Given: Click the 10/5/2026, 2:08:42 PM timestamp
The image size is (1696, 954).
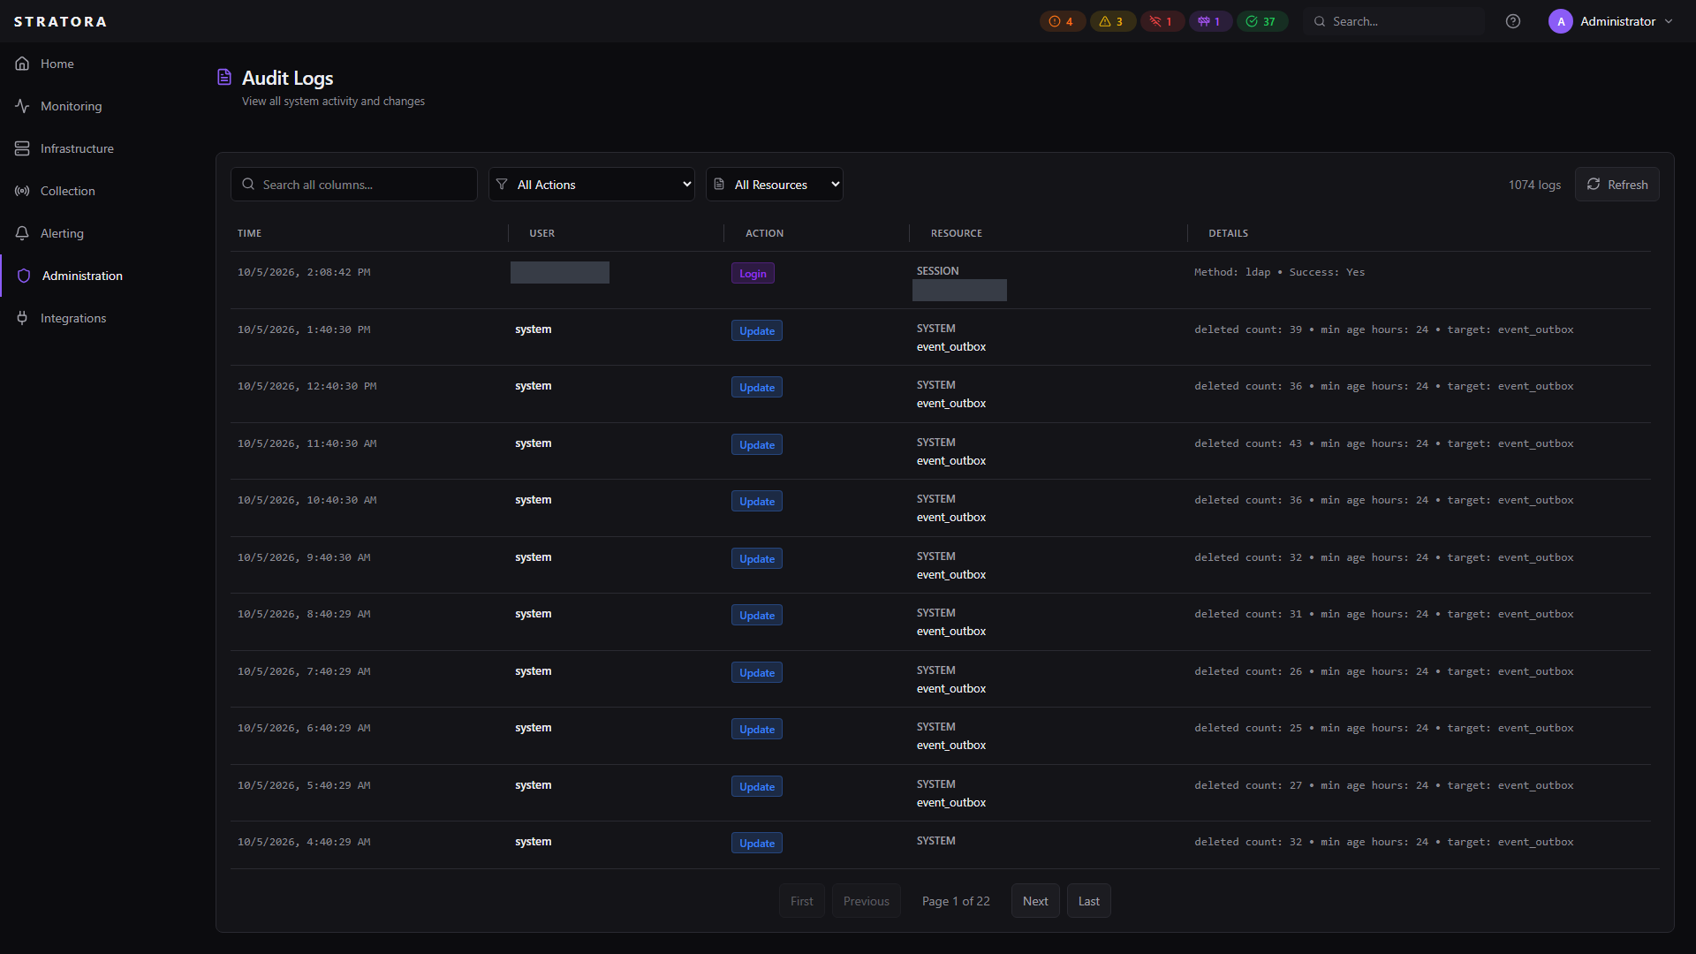Looking at the screenshot, I should (304, 272).
